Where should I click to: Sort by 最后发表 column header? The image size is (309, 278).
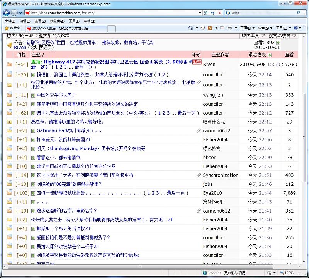tap(257, 55)
